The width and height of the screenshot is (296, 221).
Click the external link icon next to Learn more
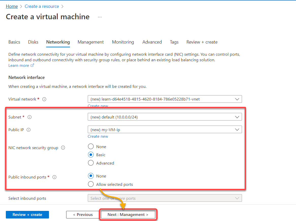[x=32, y=65]
